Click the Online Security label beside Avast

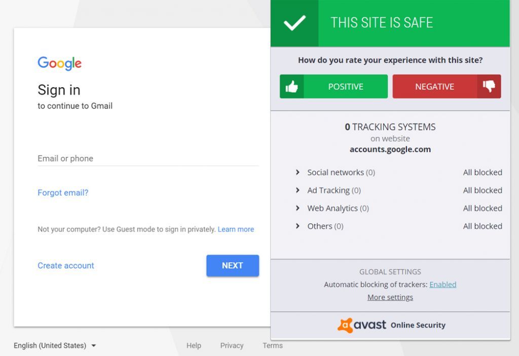coord(418,325)
